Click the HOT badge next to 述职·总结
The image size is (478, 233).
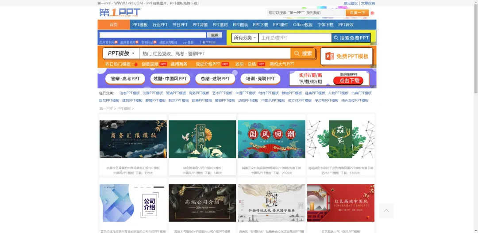point(261,64)
